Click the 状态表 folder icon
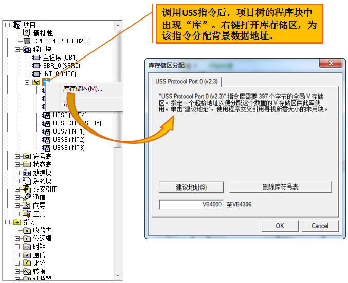This screenshot has height=283, width=348. click(x=27, y=164)
